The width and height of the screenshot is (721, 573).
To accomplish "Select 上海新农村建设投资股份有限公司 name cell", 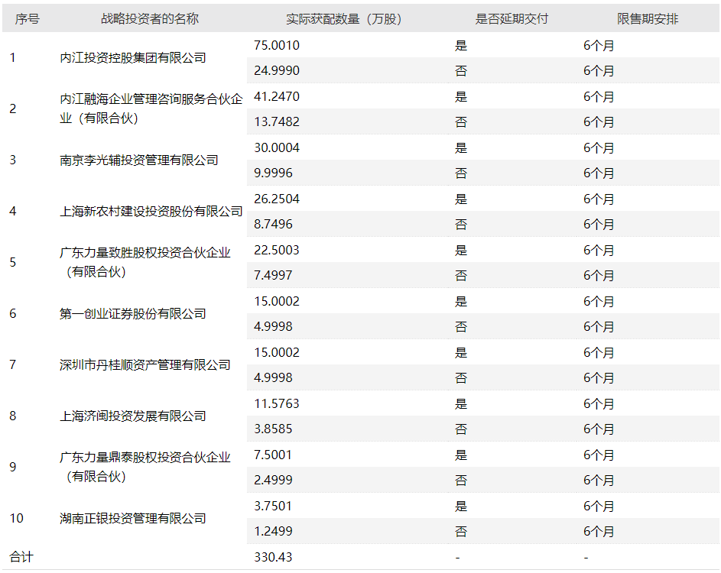I will [x=151, y=212].
